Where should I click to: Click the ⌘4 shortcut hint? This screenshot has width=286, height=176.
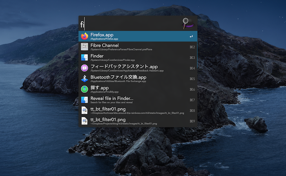click(x=192, y=68)
